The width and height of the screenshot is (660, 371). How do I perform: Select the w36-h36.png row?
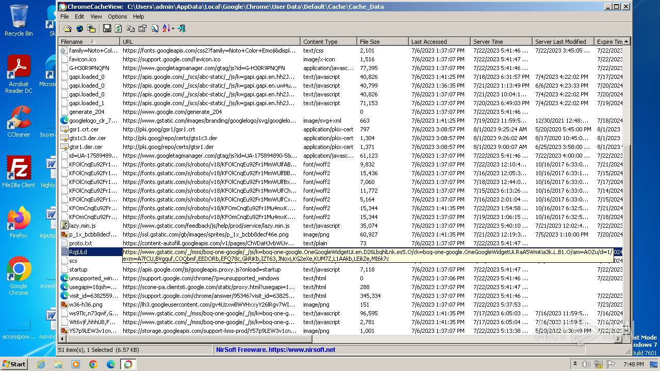point(341,305)
